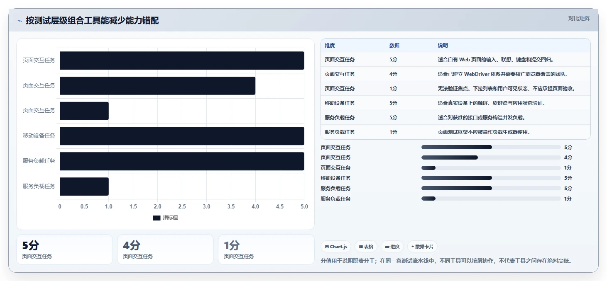Select the text 适合自有 Web 页面的输入、联想、键盘和提交回归

[495, 60]
